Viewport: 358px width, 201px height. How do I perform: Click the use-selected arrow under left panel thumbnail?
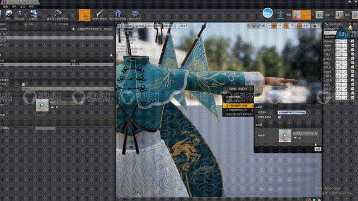52,107
